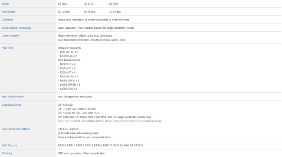The image size is (282, 157).
Task: Click the 448 via expansion enclosures value
Action: (x=75, y=97)
